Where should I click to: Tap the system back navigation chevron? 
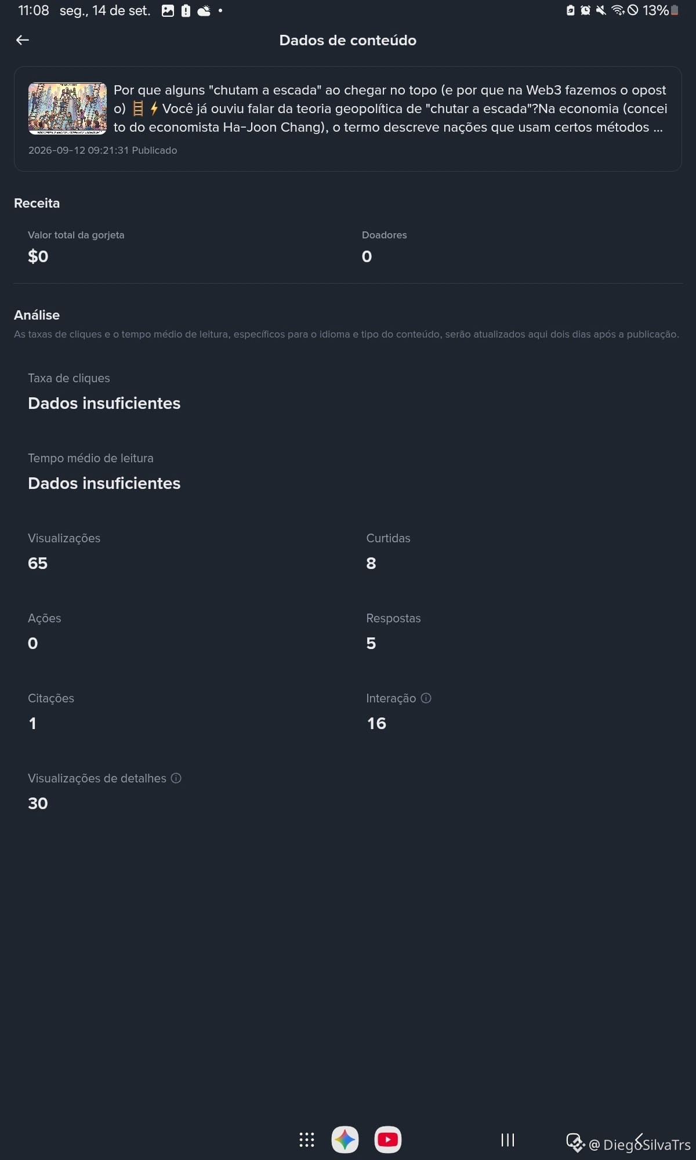click(x=639, y=1140)
